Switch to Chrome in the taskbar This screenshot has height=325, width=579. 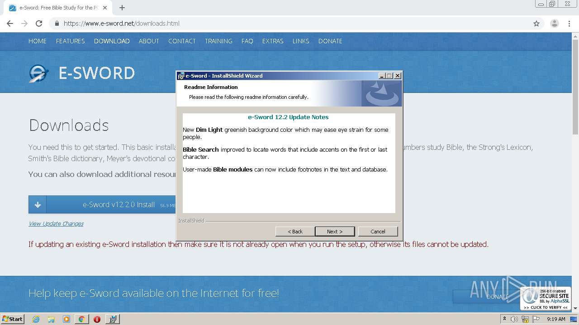tap(81, 319)
